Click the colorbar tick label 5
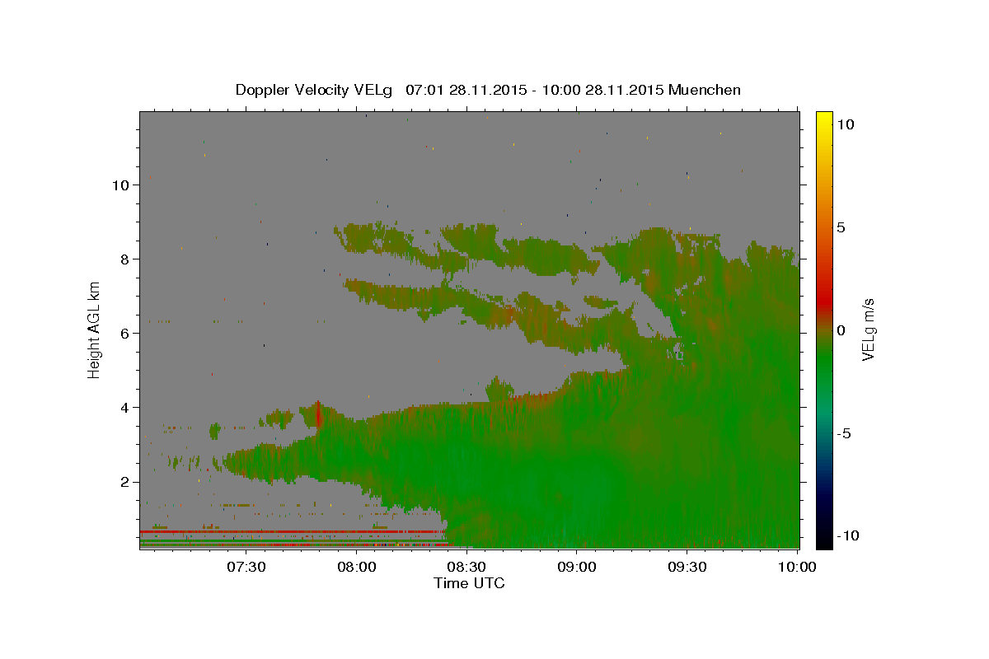The image size is (989, 659). tap(841, 227)
